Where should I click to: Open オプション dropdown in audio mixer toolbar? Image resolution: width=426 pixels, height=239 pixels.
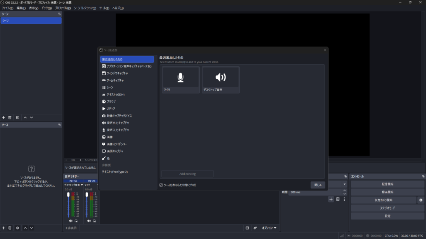pyautogui.click(x=269, y=228)
